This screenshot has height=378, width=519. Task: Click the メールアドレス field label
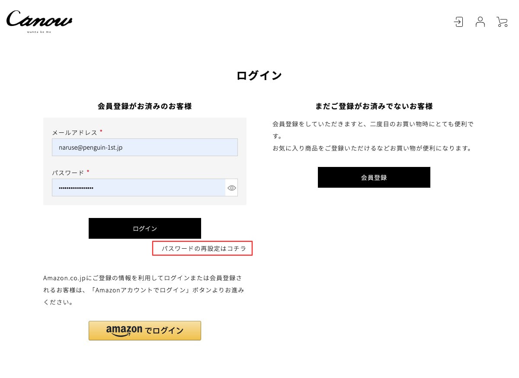pyautogui.click(x=74, y=133)
